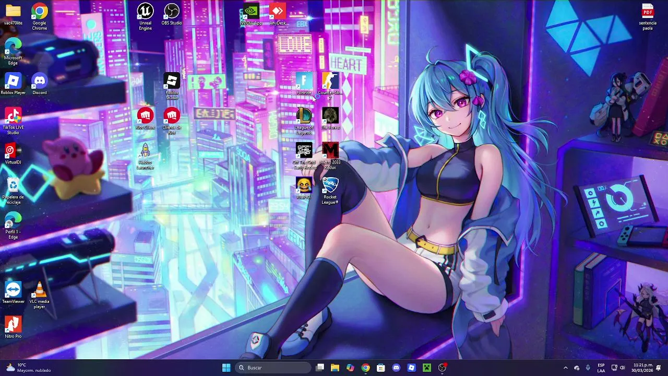Open sentencia paola PDF file
The height and width of the screenshot is (376, 668).
[x=648, y=16]
